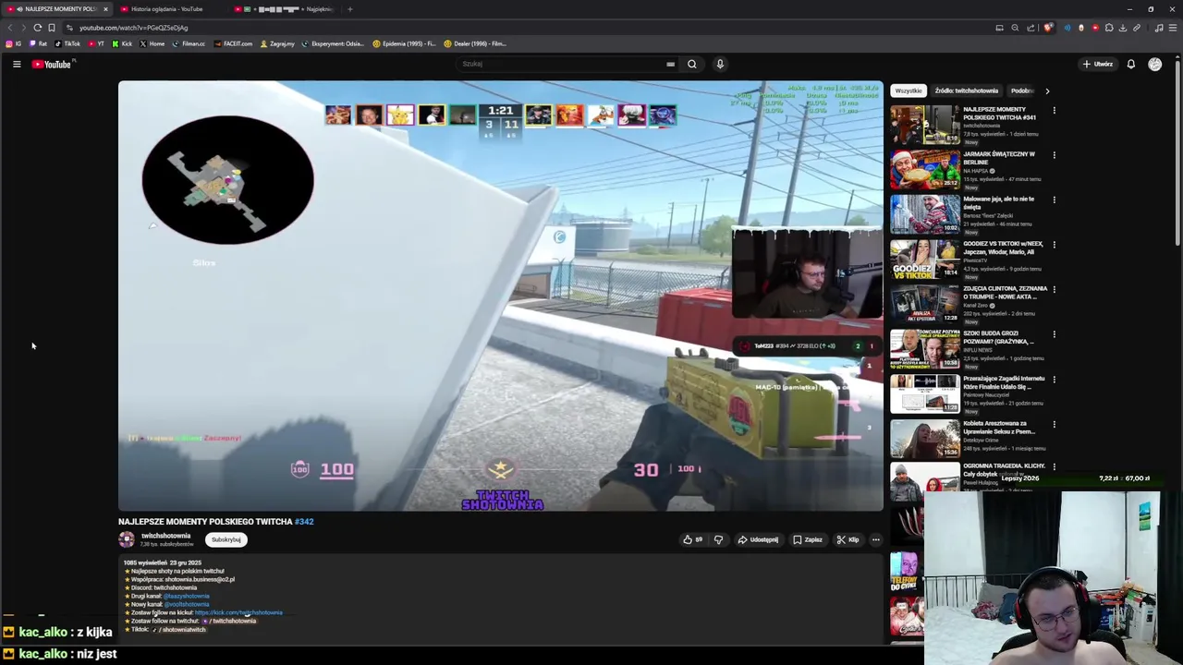Click the Klip button
This screenshot has width=1183, height=665.
point(848,539)
